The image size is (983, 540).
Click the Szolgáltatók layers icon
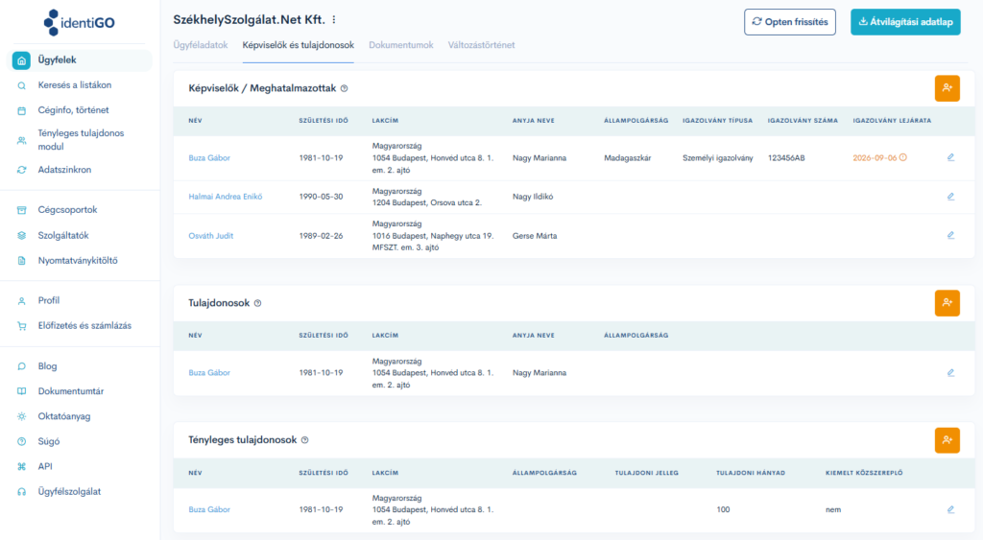tap(21, 236)
